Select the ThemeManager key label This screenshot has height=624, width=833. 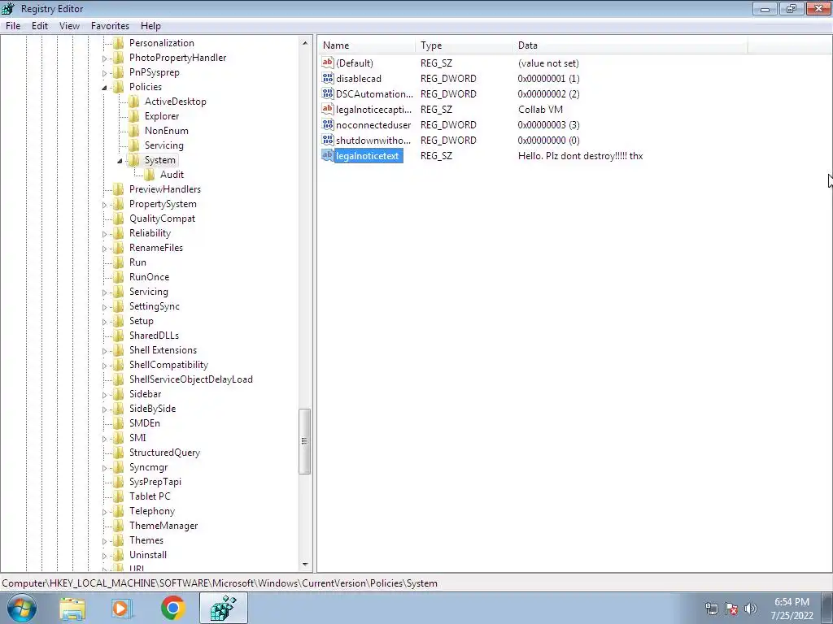click(x=164, y=526)
